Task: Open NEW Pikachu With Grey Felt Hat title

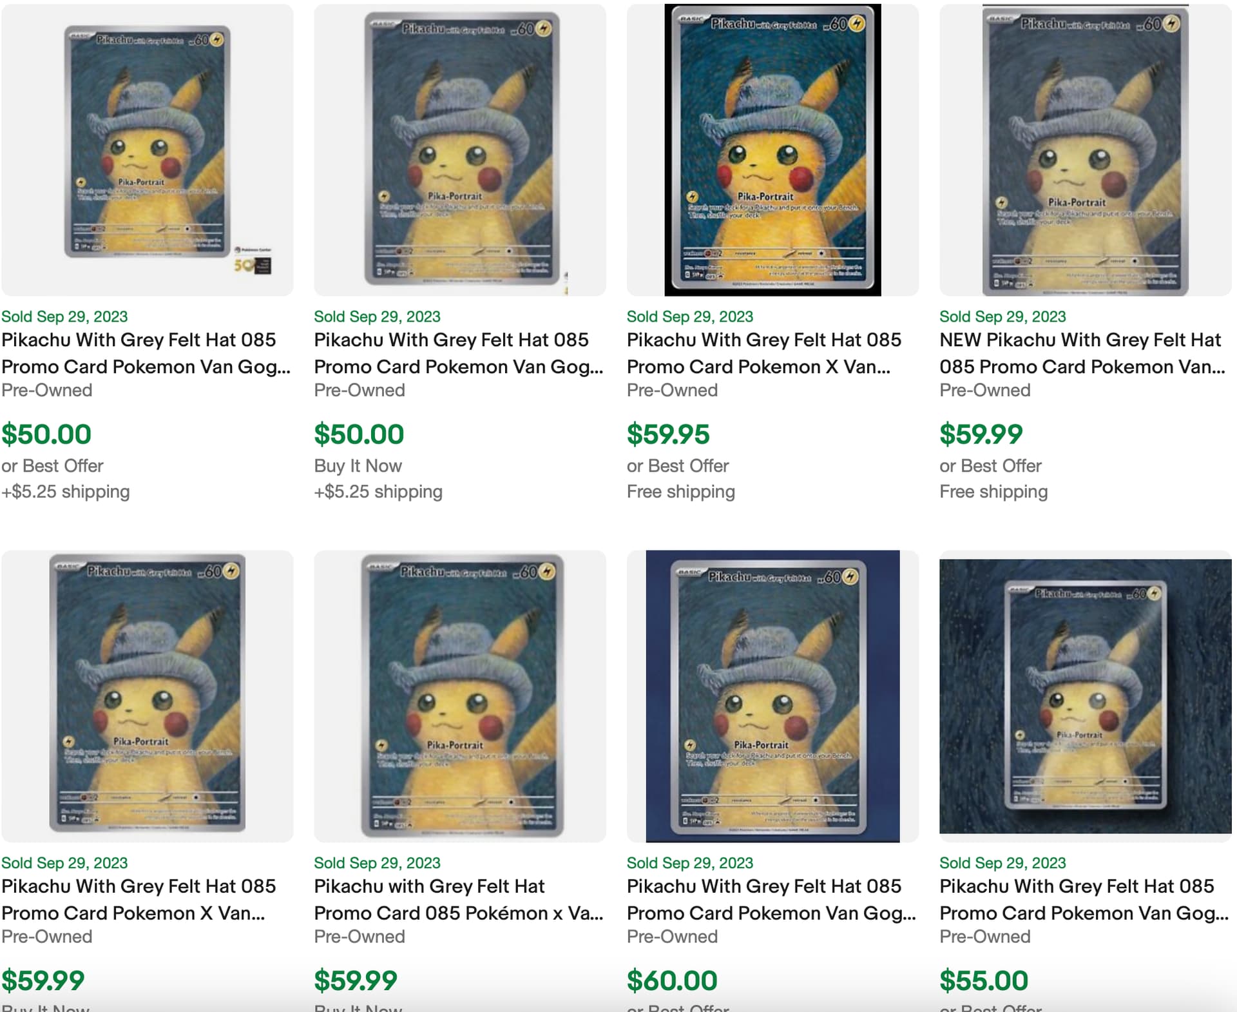Action: (x=1082, y=353)
